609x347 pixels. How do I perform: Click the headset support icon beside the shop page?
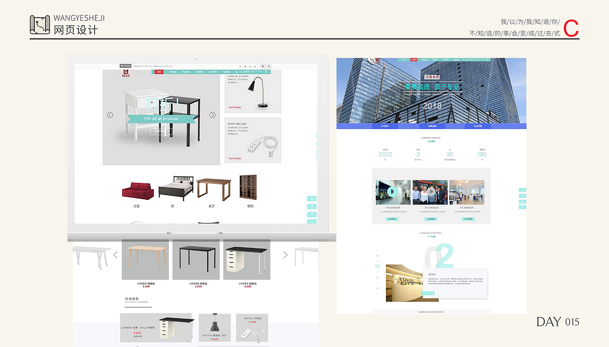point(312,199)
